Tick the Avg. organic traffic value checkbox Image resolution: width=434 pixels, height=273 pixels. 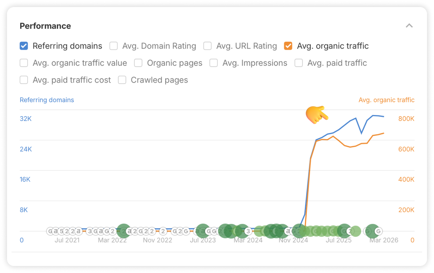[24, 63]
